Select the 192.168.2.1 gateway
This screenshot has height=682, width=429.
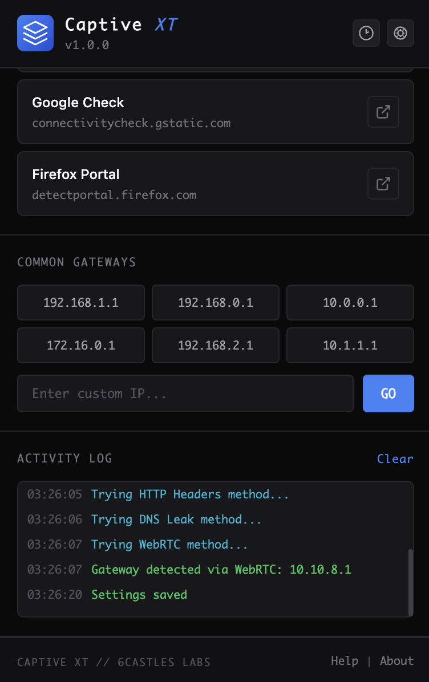tap(216, 345)
